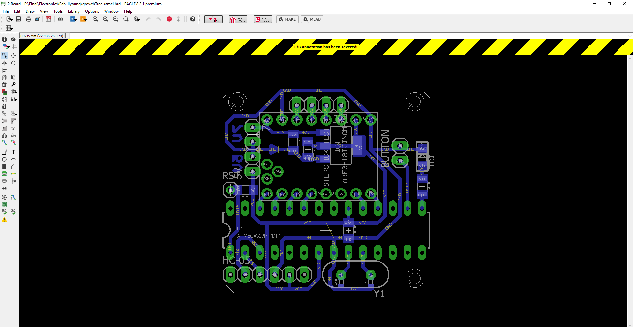Open the Edit menu

point(17,11)
